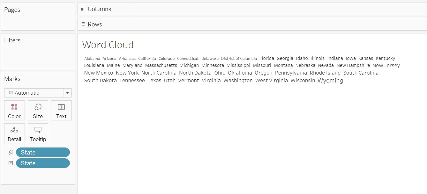
Task: Select the second State pill on Marks
Action: pos(43,163)
